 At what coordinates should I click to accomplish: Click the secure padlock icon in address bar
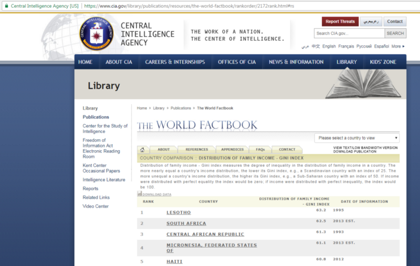click(x=6, y=6)
